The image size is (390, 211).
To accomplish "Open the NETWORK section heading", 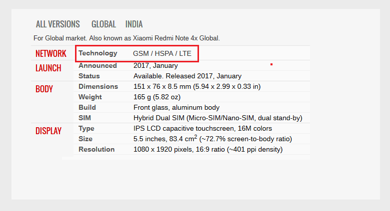I will coord(50,53).
